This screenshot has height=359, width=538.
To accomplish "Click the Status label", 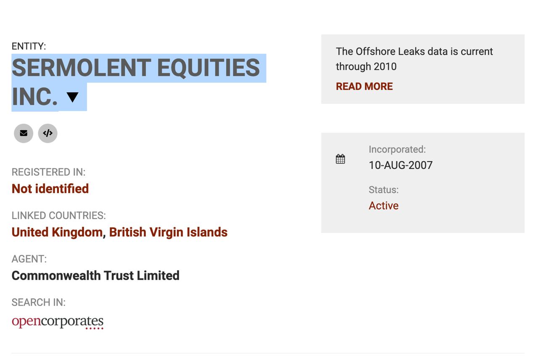I will (x=383, y=190).
